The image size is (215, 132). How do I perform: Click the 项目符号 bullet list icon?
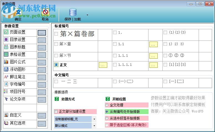6,91
